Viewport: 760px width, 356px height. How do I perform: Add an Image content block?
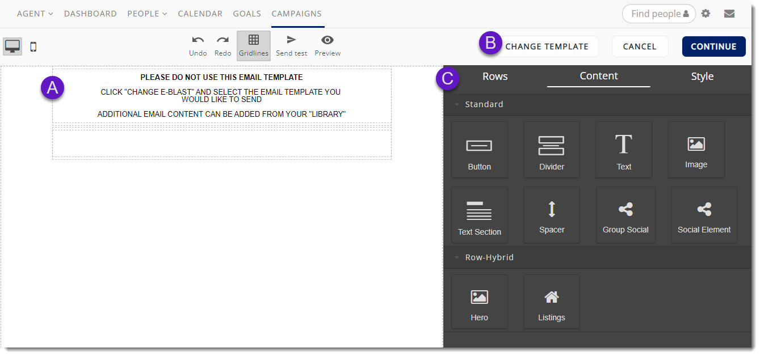click(696, 149)
